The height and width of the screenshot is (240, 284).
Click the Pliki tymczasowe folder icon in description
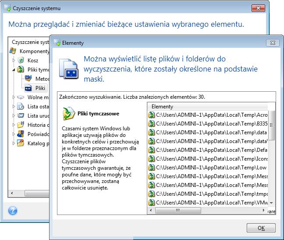[69, 114]
